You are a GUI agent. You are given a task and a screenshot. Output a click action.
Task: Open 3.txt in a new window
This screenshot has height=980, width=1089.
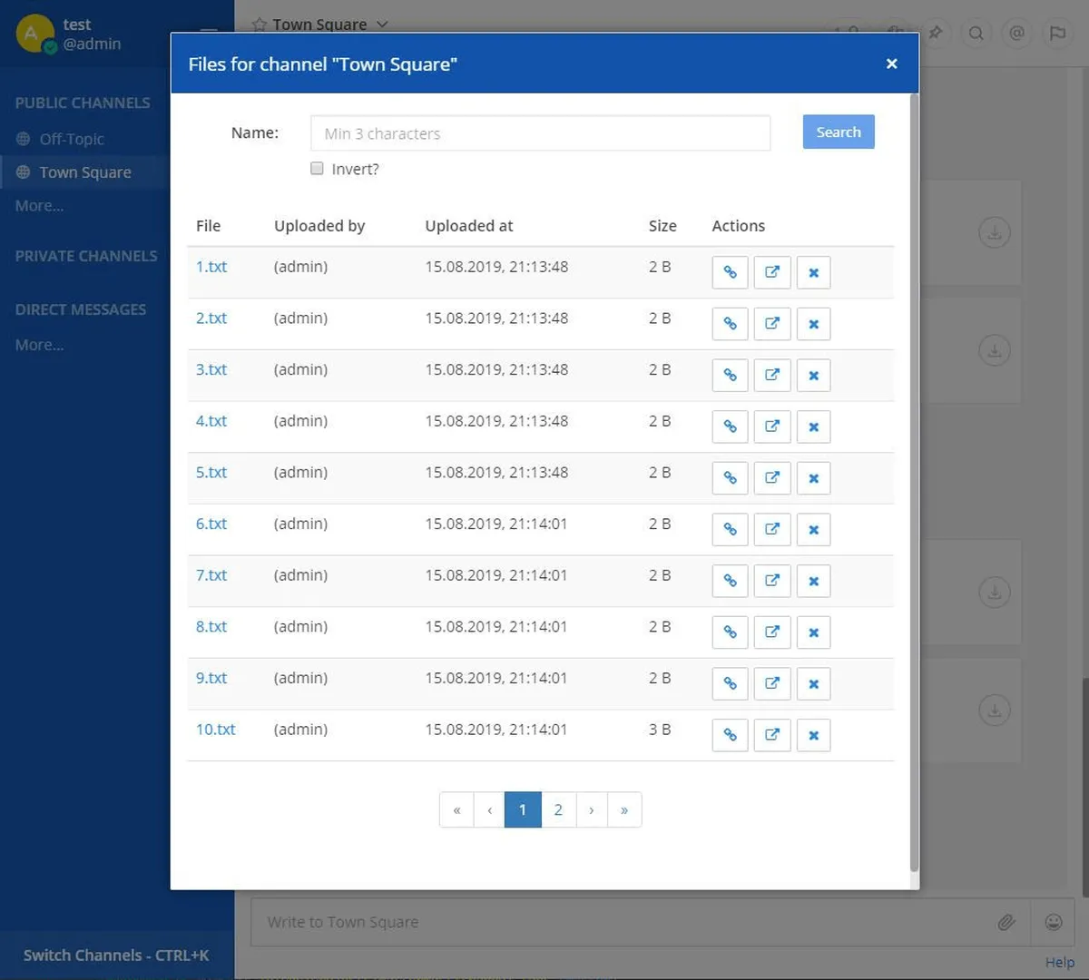click(x=772, y=375)
